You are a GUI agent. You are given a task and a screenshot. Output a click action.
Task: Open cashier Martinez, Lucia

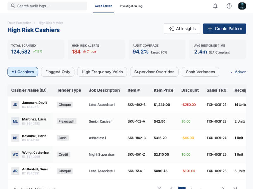pos(34,119)
